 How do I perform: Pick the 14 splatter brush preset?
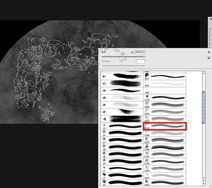[122, 126]
